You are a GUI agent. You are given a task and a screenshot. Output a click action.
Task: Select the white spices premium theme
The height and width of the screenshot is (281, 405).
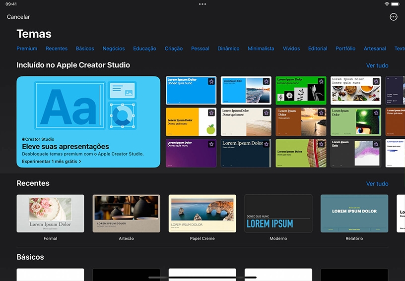[x=356, y=90]
